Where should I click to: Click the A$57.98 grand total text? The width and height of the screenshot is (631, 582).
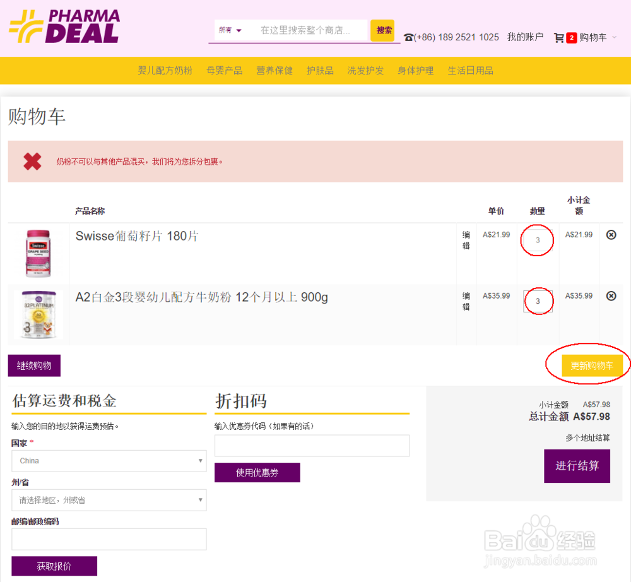click(592, 417)
